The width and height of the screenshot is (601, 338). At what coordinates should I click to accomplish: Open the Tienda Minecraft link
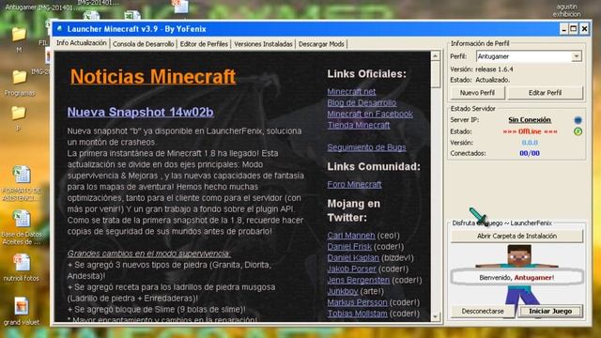click(359, 125)
